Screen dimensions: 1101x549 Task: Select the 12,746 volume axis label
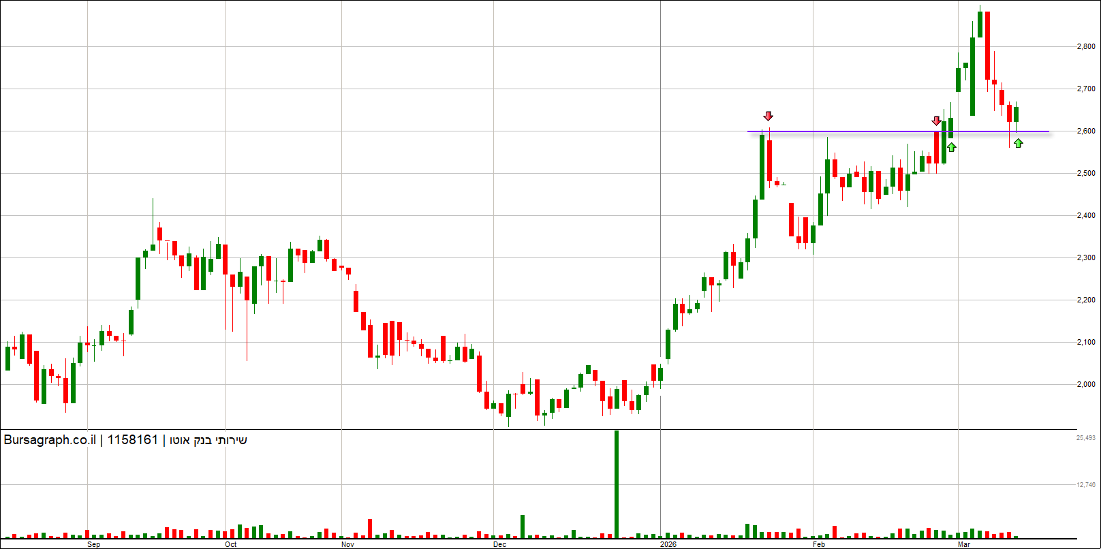[x=1086, y=485]
